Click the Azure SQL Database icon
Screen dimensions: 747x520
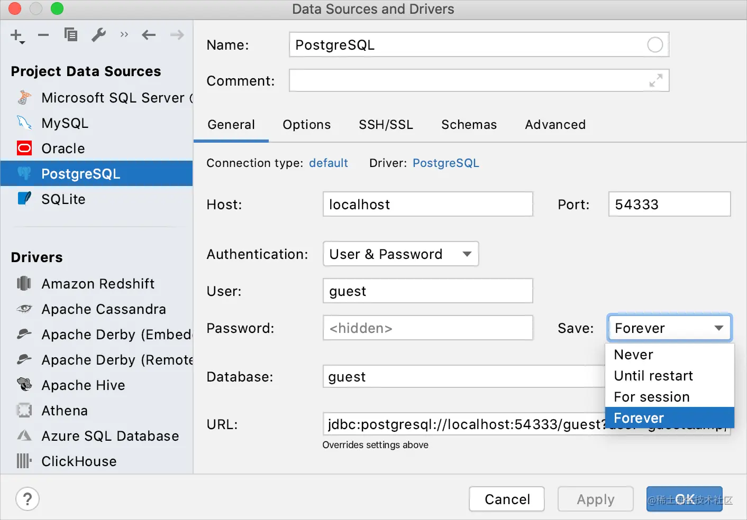coord(24,435)
